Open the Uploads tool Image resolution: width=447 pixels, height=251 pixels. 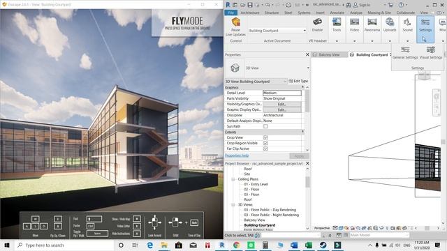(x=390, y=25)
